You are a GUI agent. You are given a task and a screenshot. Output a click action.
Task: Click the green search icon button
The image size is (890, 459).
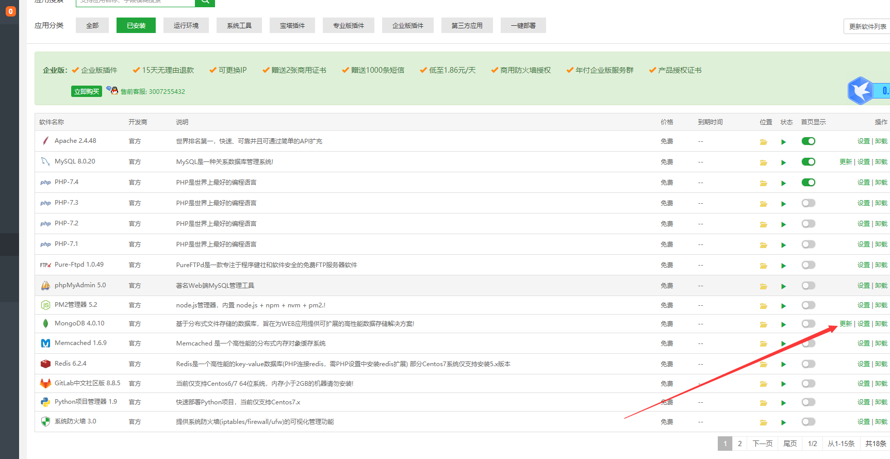[205, 2]
